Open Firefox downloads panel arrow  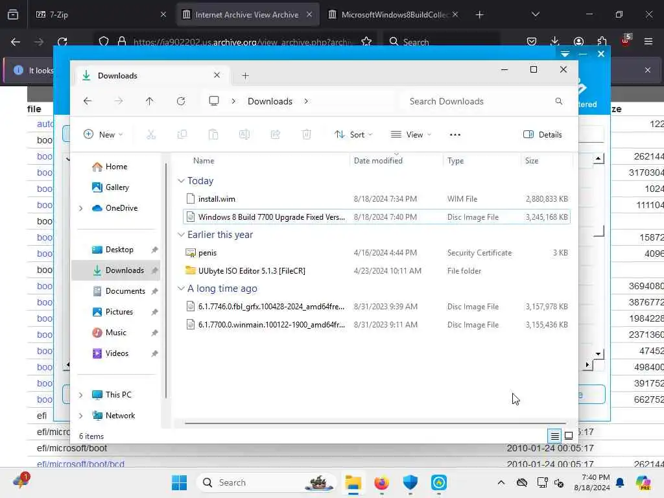pyautogui.click(x=555, y=41)
